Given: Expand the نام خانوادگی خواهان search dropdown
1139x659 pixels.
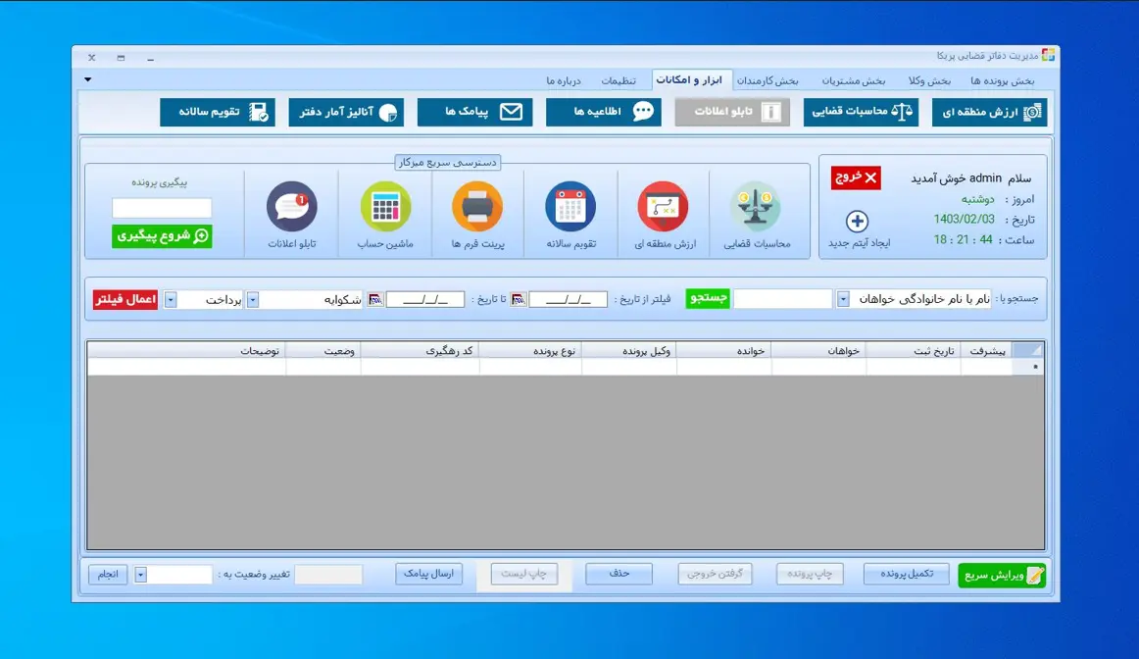Looking at the screenshot, I should [843, 299].
